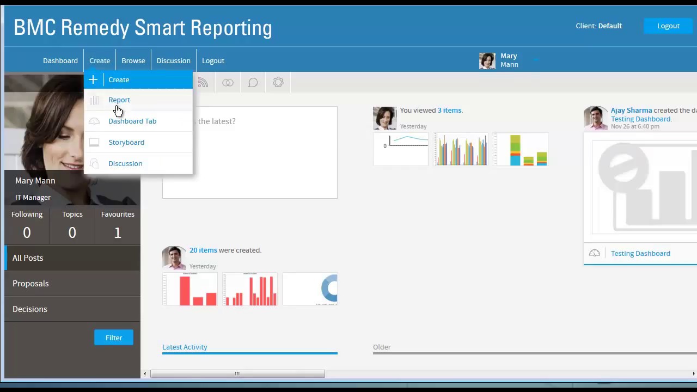Click the gear settings icon in toolbar
Image resolution: width=697 pixels, height=392 pixels.
pos(278,82)
